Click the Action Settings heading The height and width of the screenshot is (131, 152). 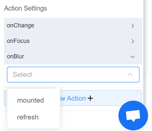click(x=26, y=8)
